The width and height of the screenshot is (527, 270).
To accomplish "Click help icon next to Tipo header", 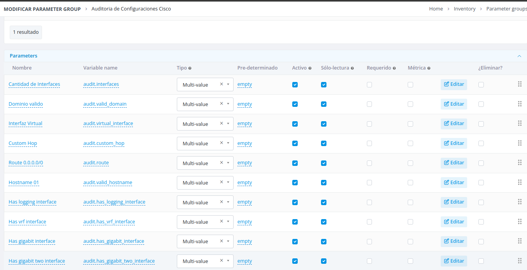I will click(x=190, y=68).
